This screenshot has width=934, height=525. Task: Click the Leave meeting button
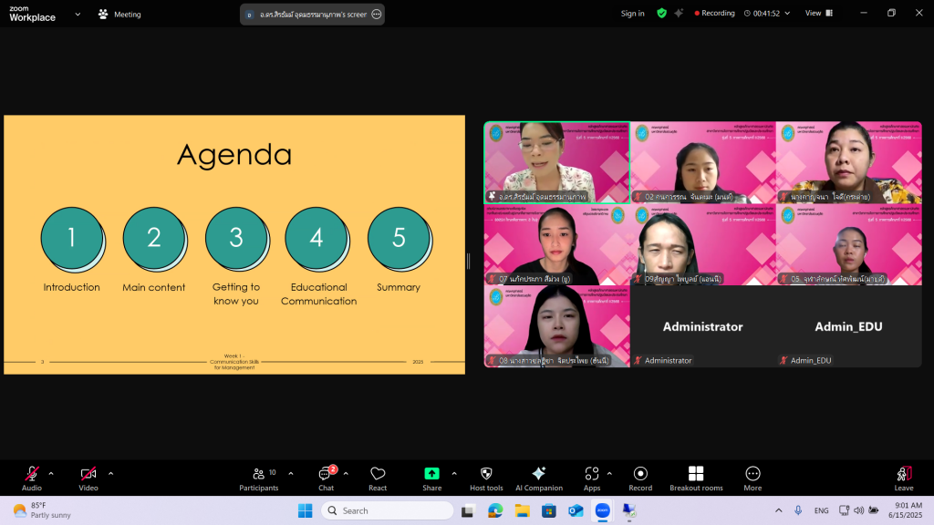[903, 478]
